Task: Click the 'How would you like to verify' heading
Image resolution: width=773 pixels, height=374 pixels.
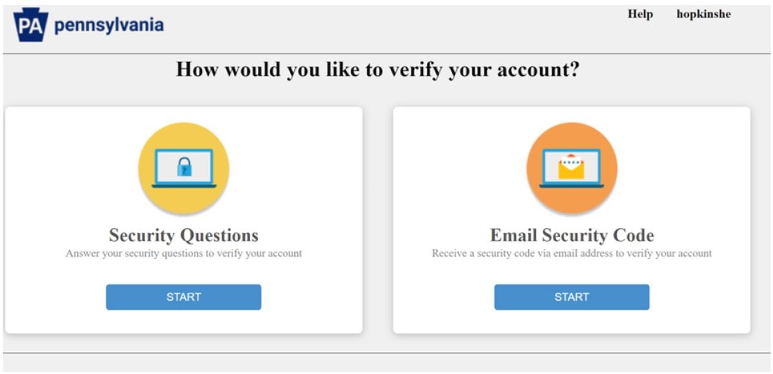Action: coord(377,69)
